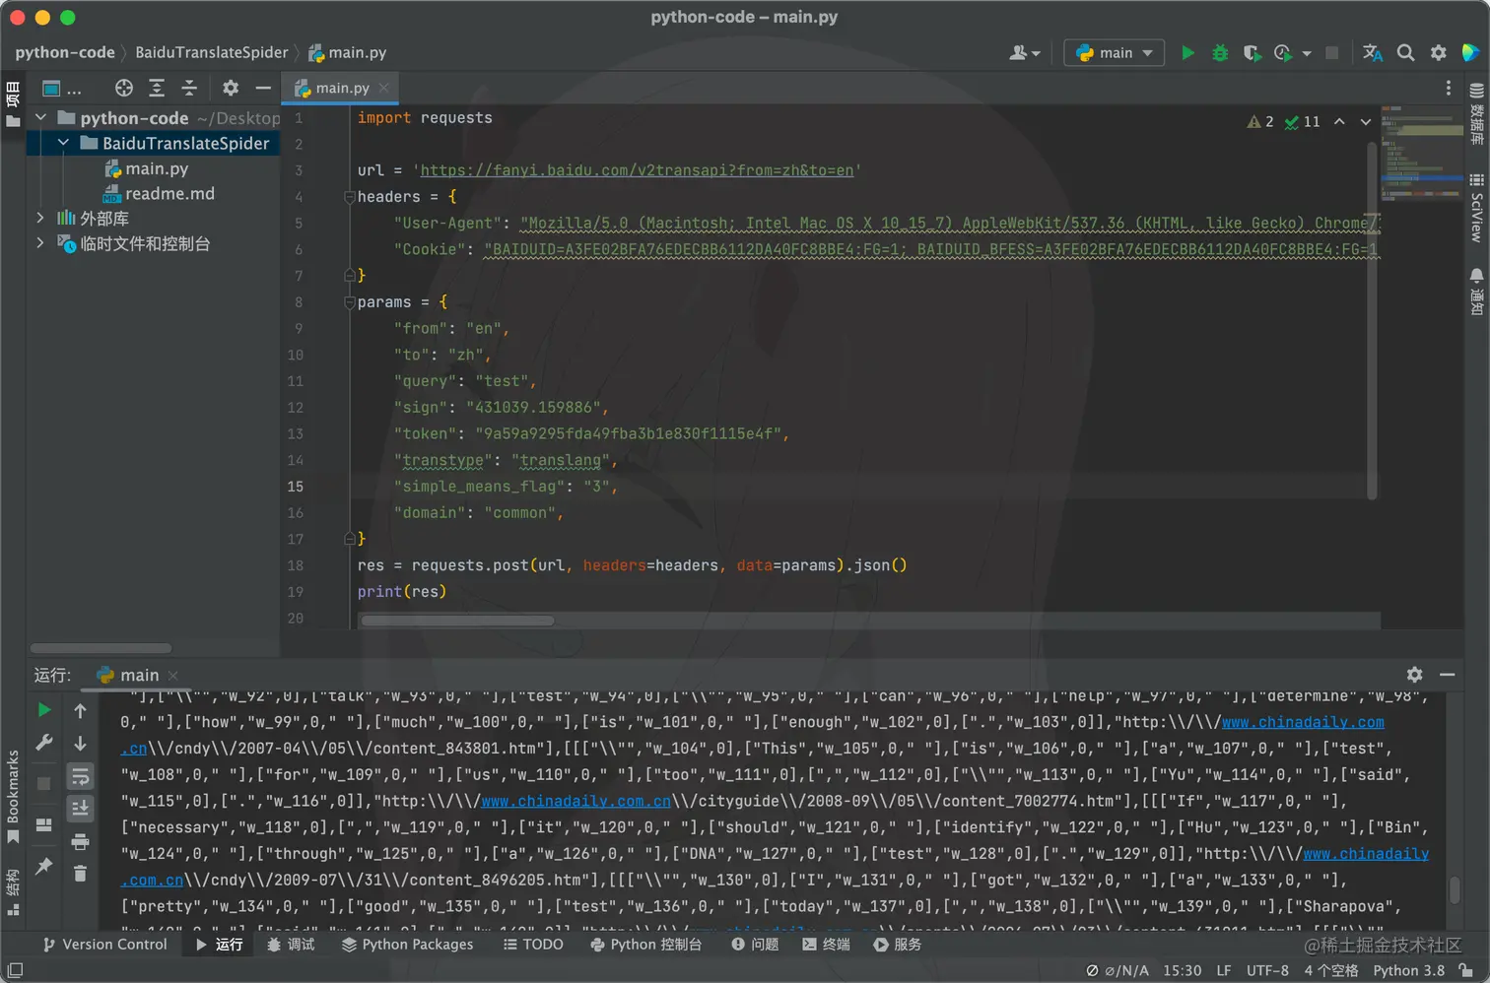Image resolution: width=1490 pixels, height=983 pixels.
Task: Expand profiler options dropdown arrow
Action: tap(1307, 54)
